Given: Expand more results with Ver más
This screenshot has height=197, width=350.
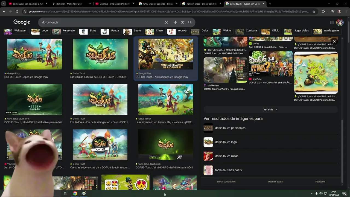Looking at the screenshot, I should [271, 109].
